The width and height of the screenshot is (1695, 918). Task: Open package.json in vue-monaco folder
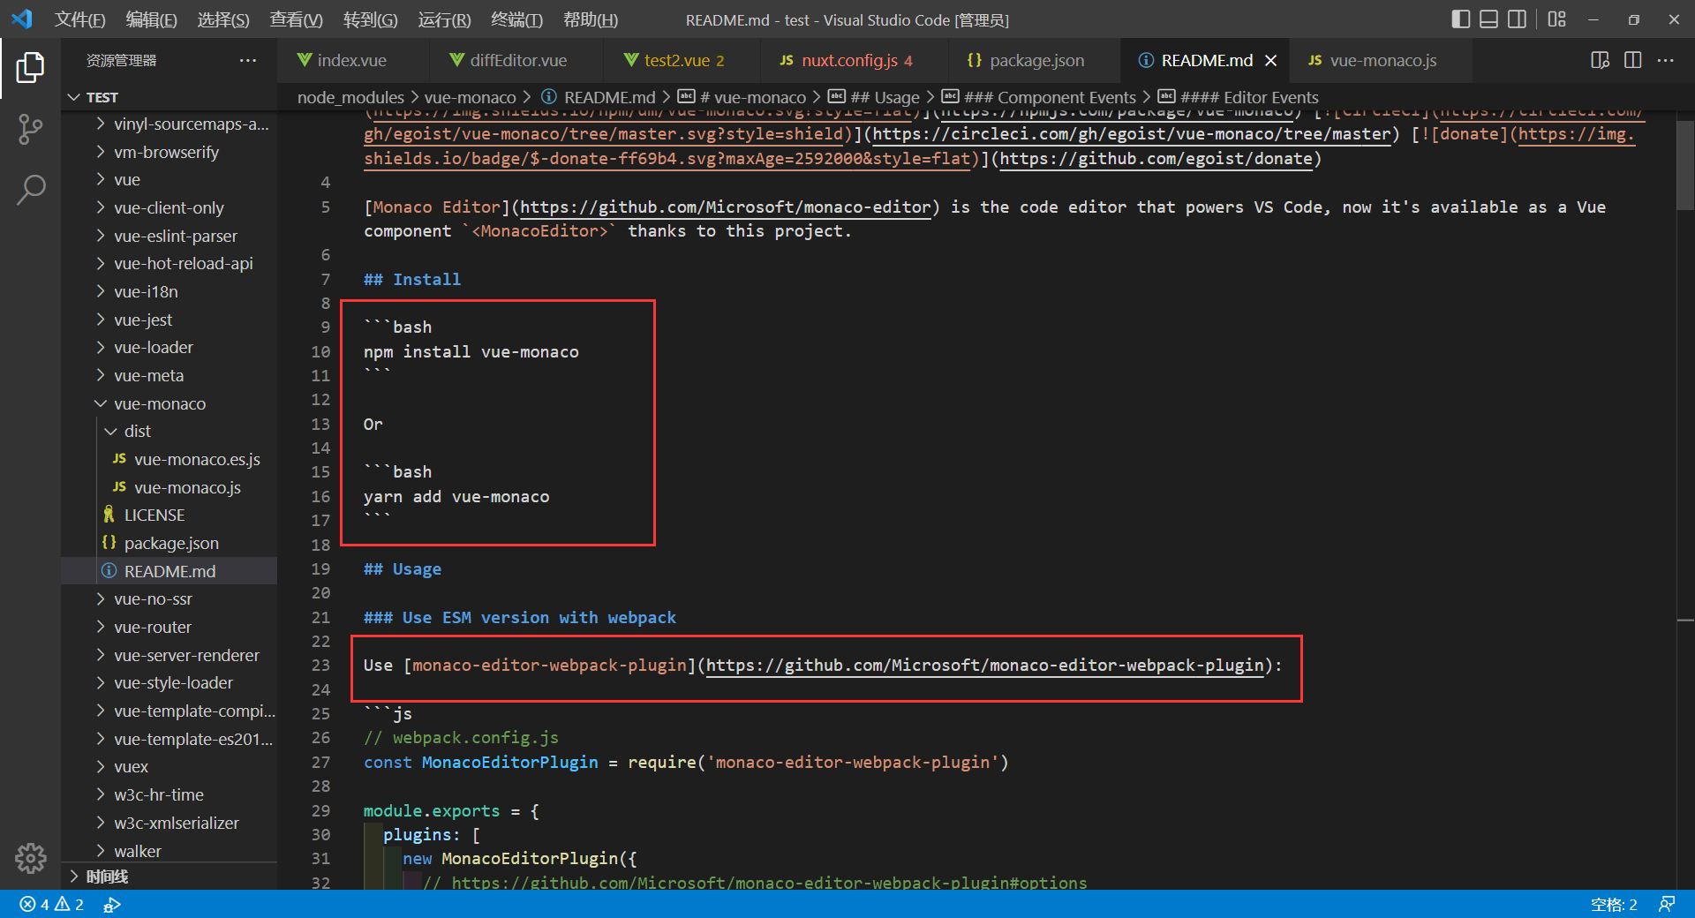[171, 543]
